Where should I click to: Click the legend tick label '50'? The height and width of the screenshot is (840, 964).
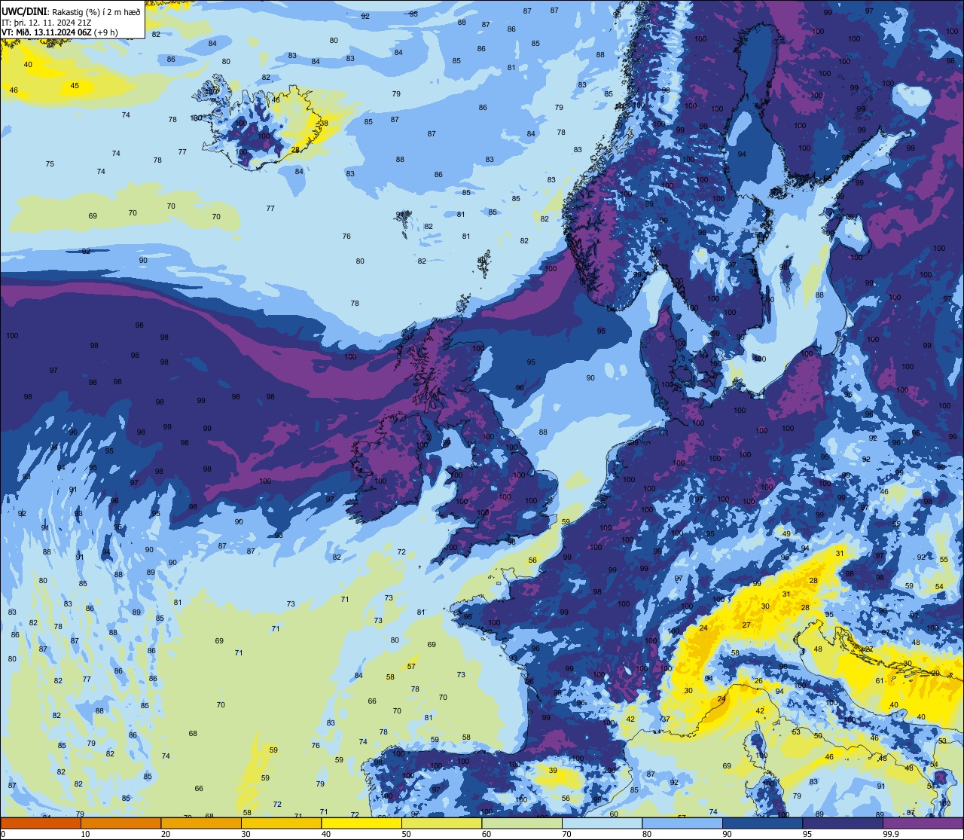pos(406,834)
